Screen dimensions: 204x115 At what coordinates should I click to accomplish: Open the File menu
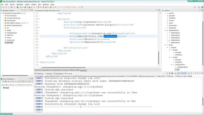2,4
